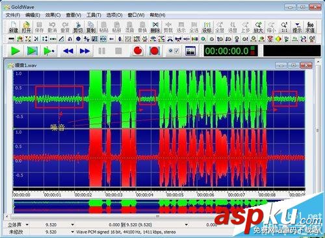The width and height of the screenshot is (325, 238).
Task: Click the 全选 (Select All) toolbar button
Action: 194,27
